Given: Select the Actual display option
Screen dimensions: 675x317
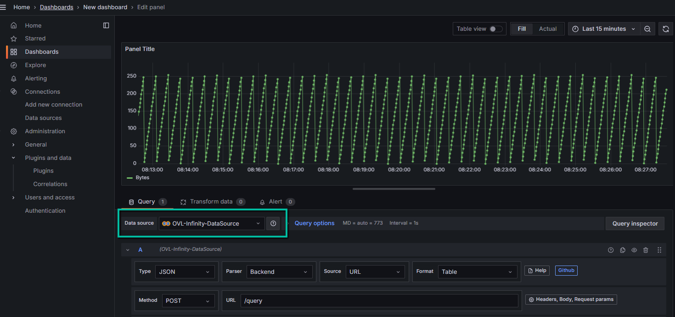Looking at the screenshot, I should (547, 29).
